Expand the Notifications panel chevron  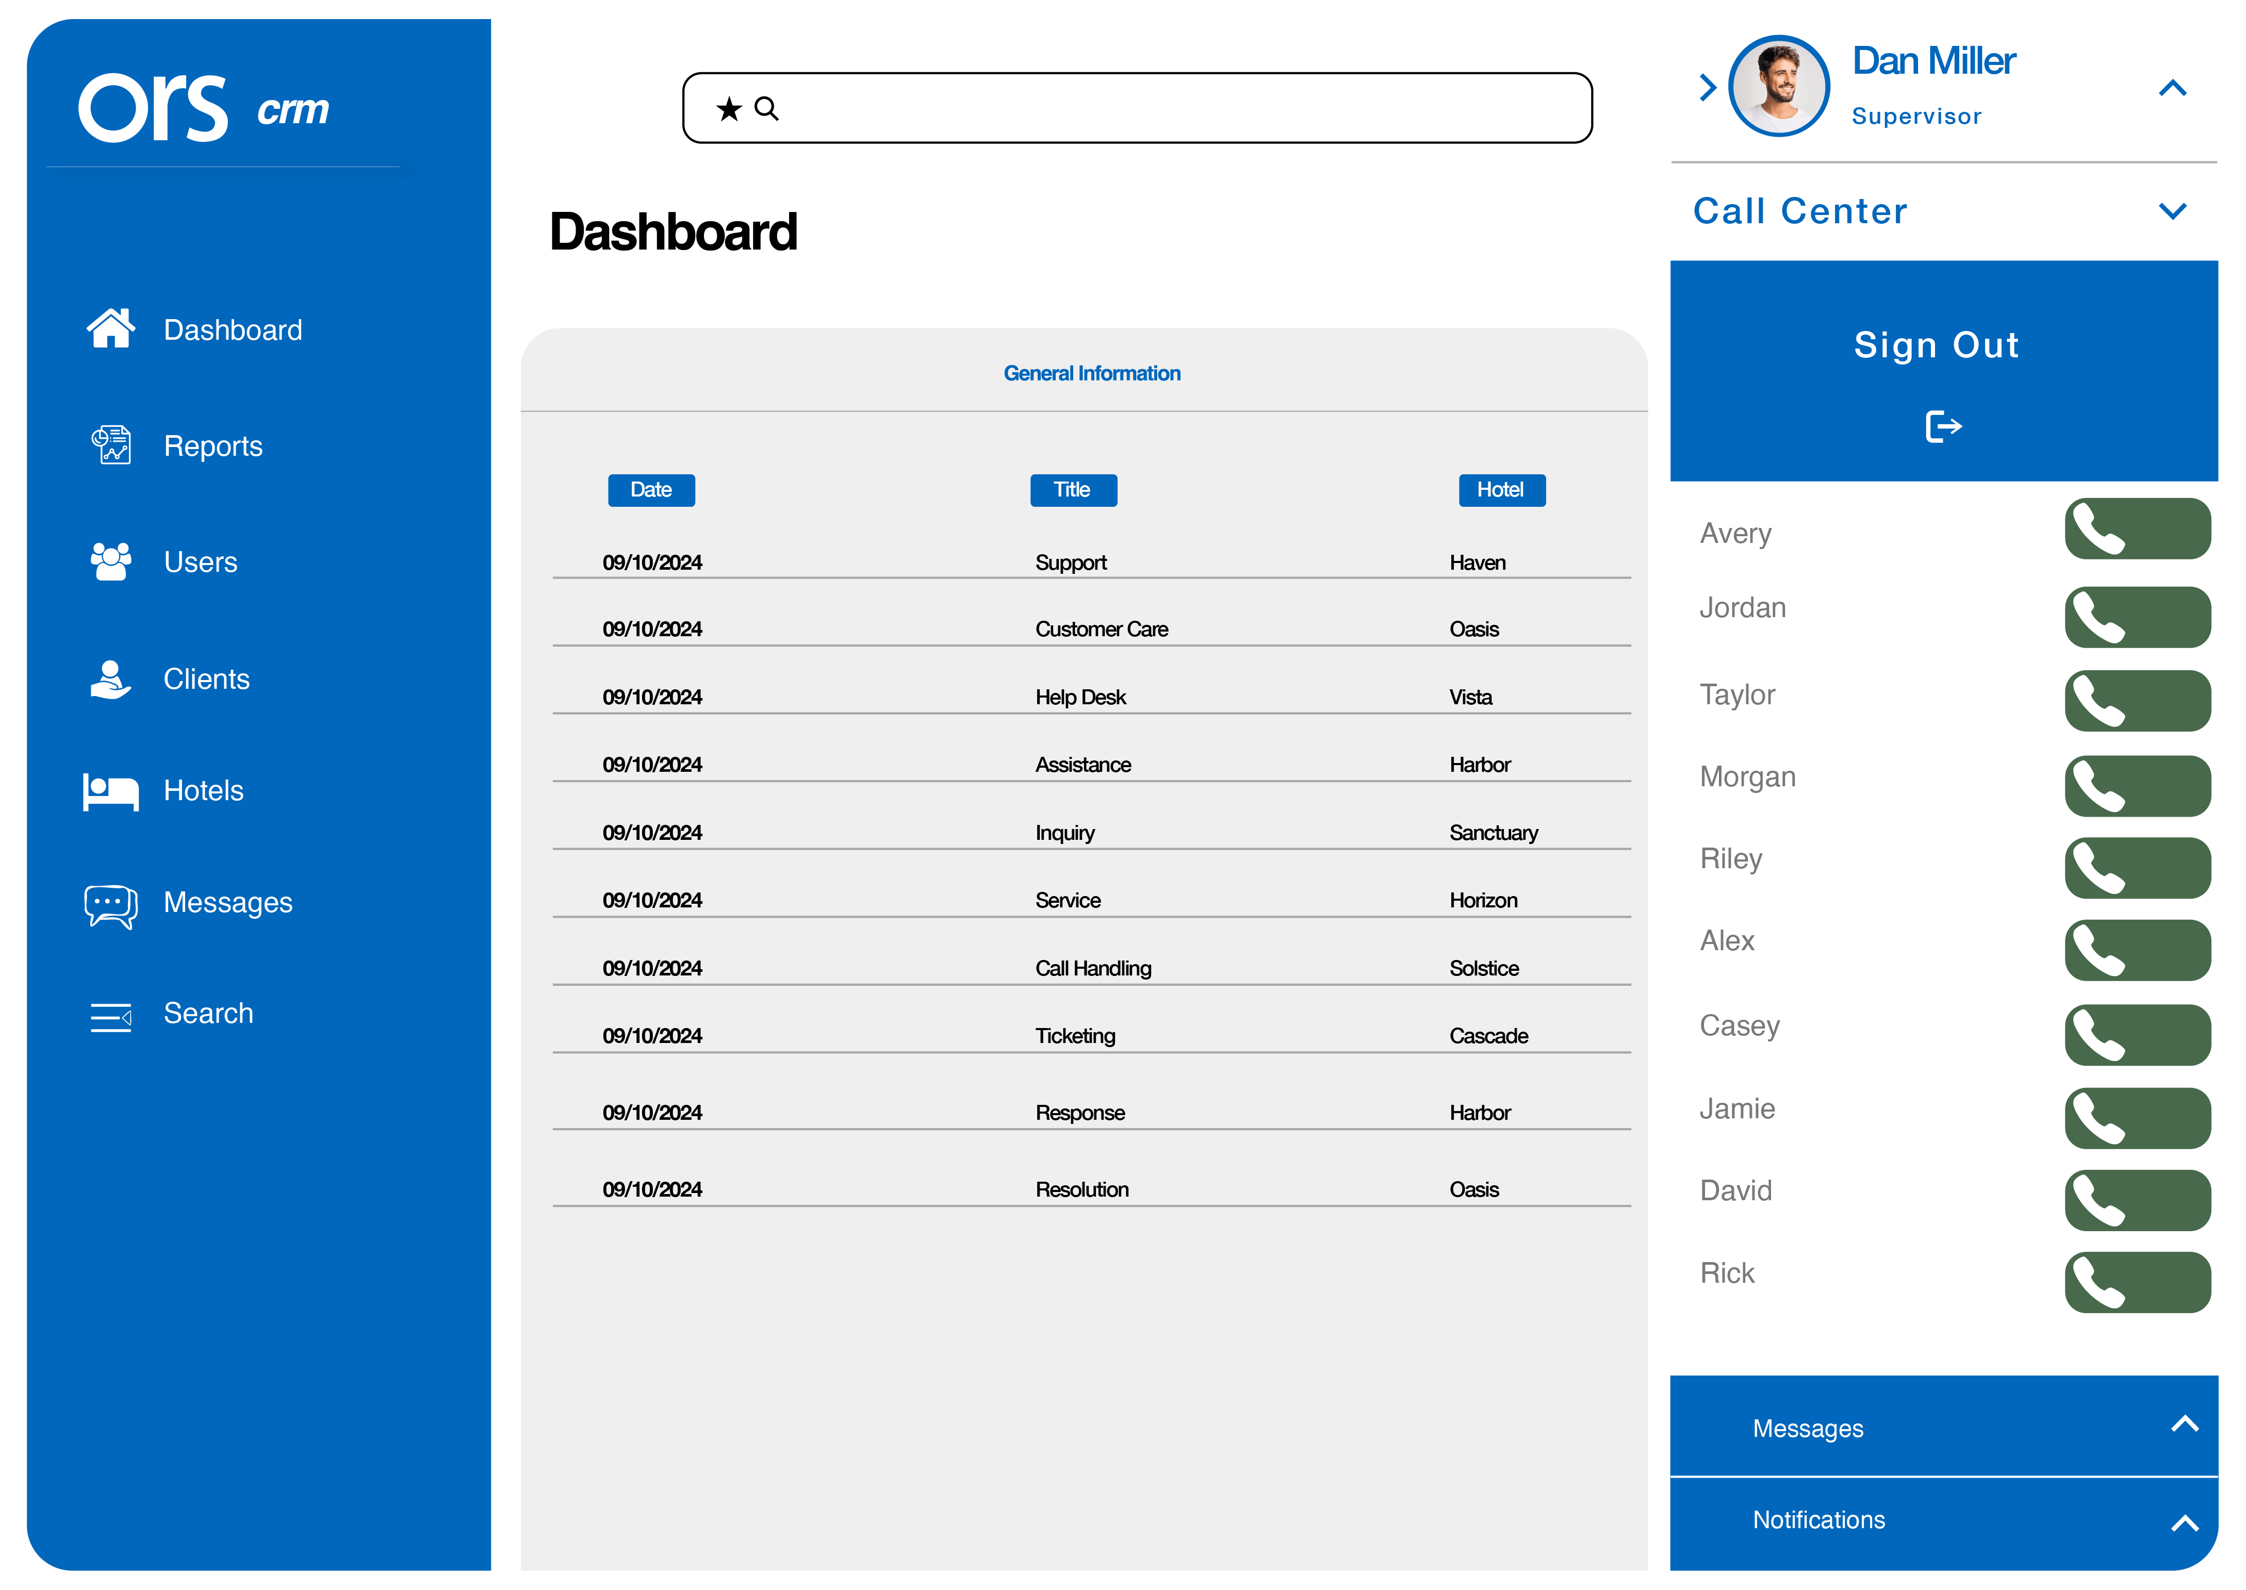click(x=2184, y=1523)
